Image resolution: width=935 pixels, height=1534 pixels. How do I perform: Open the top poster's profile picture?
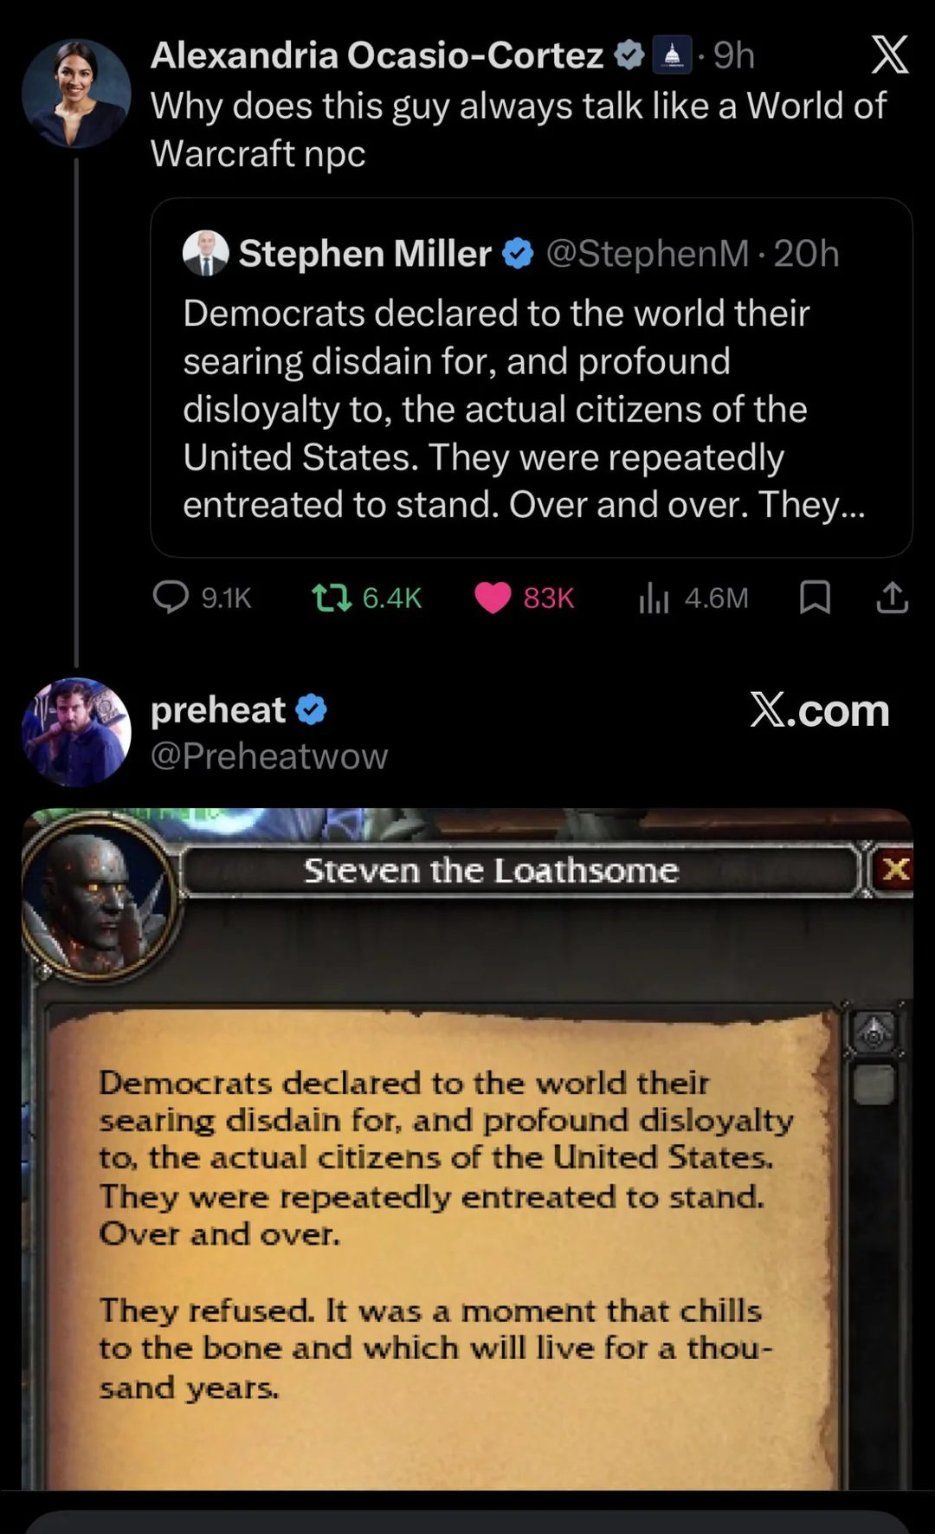coord(76,93)
